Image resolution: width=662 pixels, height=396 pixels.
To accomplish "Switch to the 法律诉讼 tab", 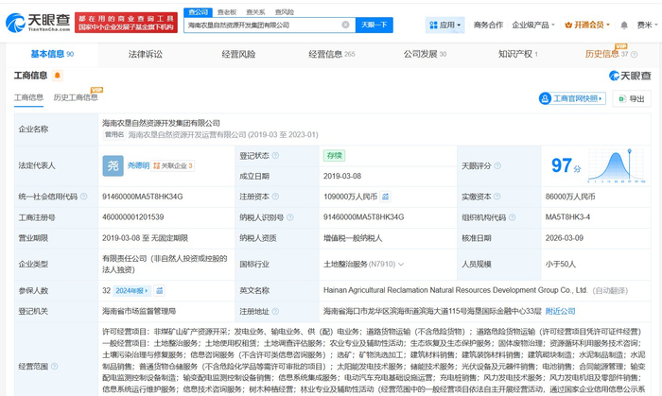I will coord(144,54).
